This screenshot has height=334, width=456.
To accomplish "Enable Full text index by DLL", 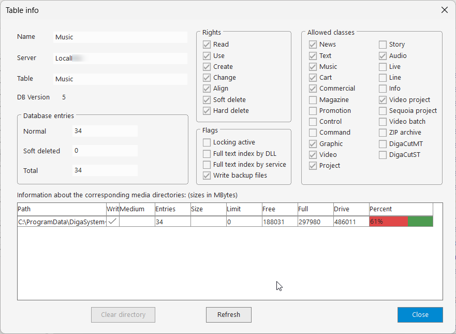I will click(x=207, y=154).
